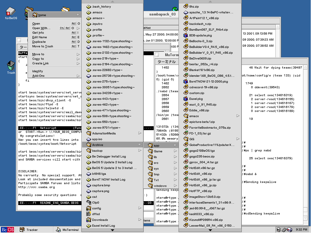
Task: Select the capture.png file entry
Action: click(x=112, y=191)
